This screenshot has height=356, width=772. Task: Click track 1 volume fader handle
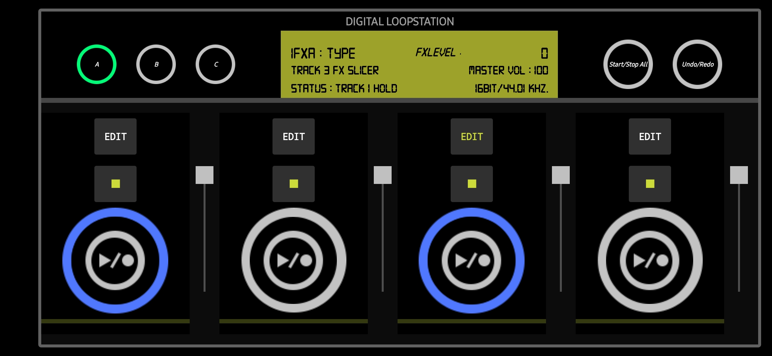click(205, 175)
